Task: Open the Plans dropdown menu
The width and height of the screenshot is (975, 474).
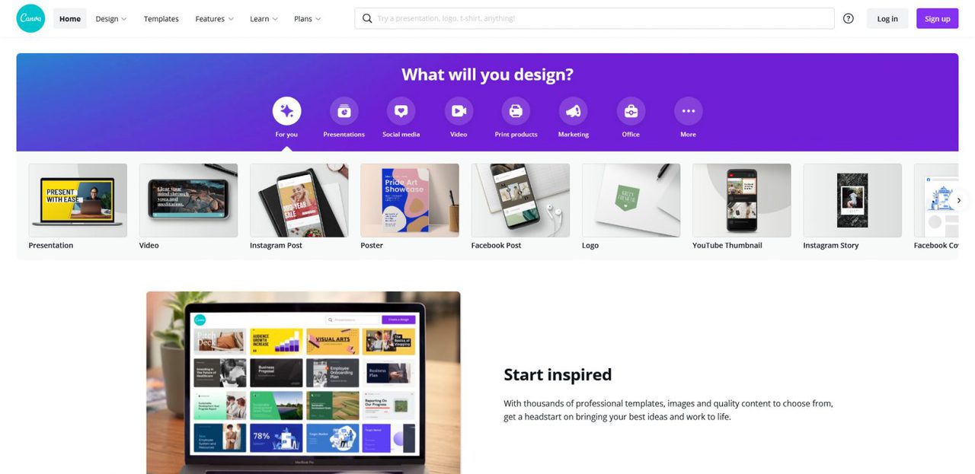Action: pyautogui.click(x=307, y=19)
